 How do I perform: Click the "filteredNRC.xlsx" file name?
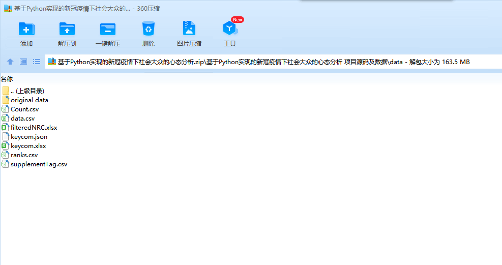click(34, 127)
